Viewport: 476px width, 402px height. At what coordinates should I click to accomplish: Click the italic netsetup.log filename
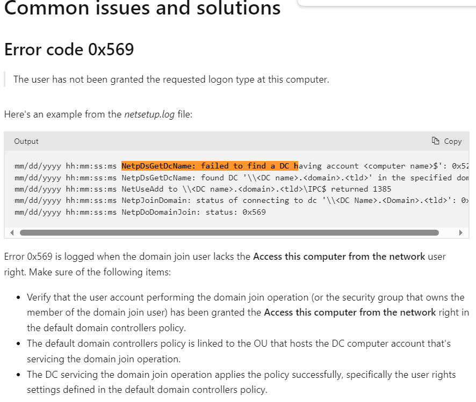(149, 114)
